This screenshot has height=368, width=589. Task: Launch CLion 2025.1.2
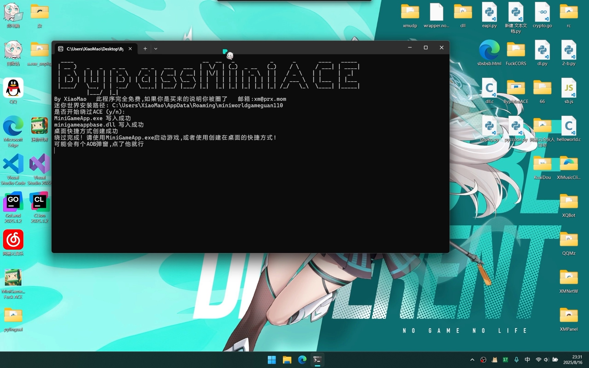pos(40,207)
